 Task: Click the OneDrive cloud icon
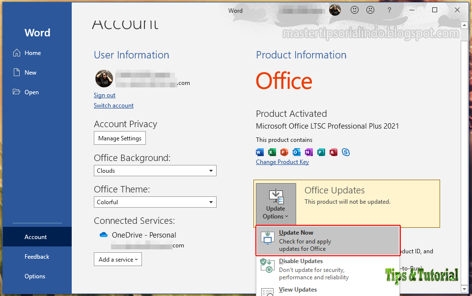[x=104, y=235]
